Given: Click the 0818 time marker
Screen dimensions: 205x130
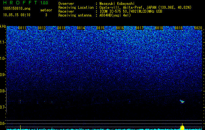Looking at the screenshot, I should click(x=159, y=28).
